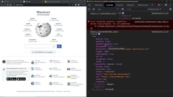Image resolution: width=173 pixels, height=97 pixels.
Task: Open the Español Wikipedia link
Action: pos(54,19)
